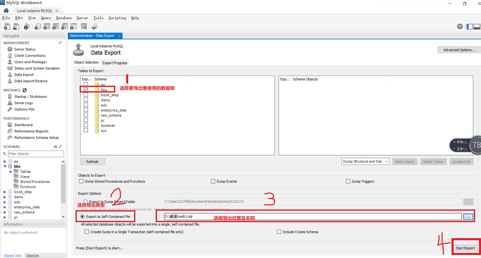Collapse the bbs schema in tree
Screen dimensions: 481x258
pyautogui.click(x=5, y=166)
